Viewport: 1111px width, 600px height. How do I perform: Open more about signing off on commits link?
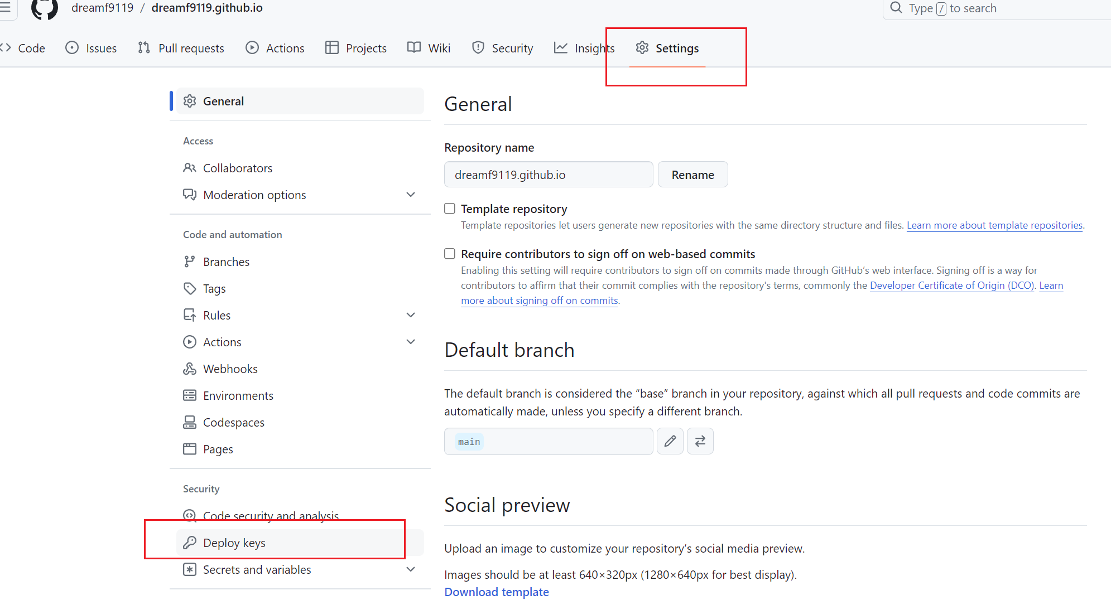(x=540, y=301)
